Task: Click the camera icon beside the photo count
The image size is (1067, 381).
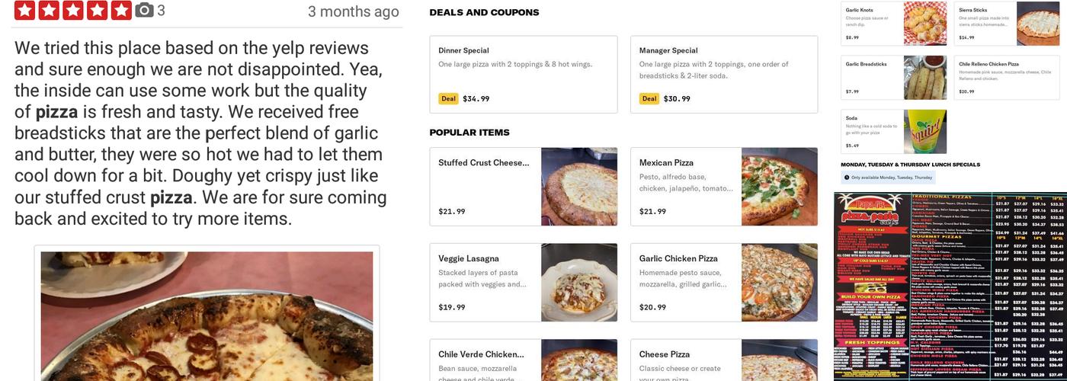Action: (x=143, y=11)
